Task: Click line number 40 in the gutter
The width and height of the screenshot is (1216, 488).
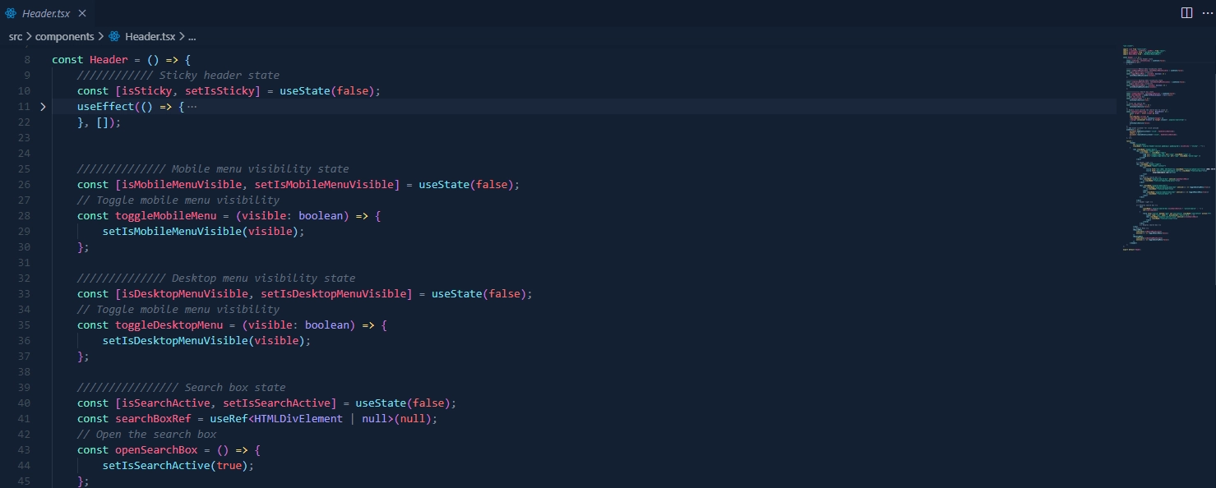Action: click(x=24, y=403)
